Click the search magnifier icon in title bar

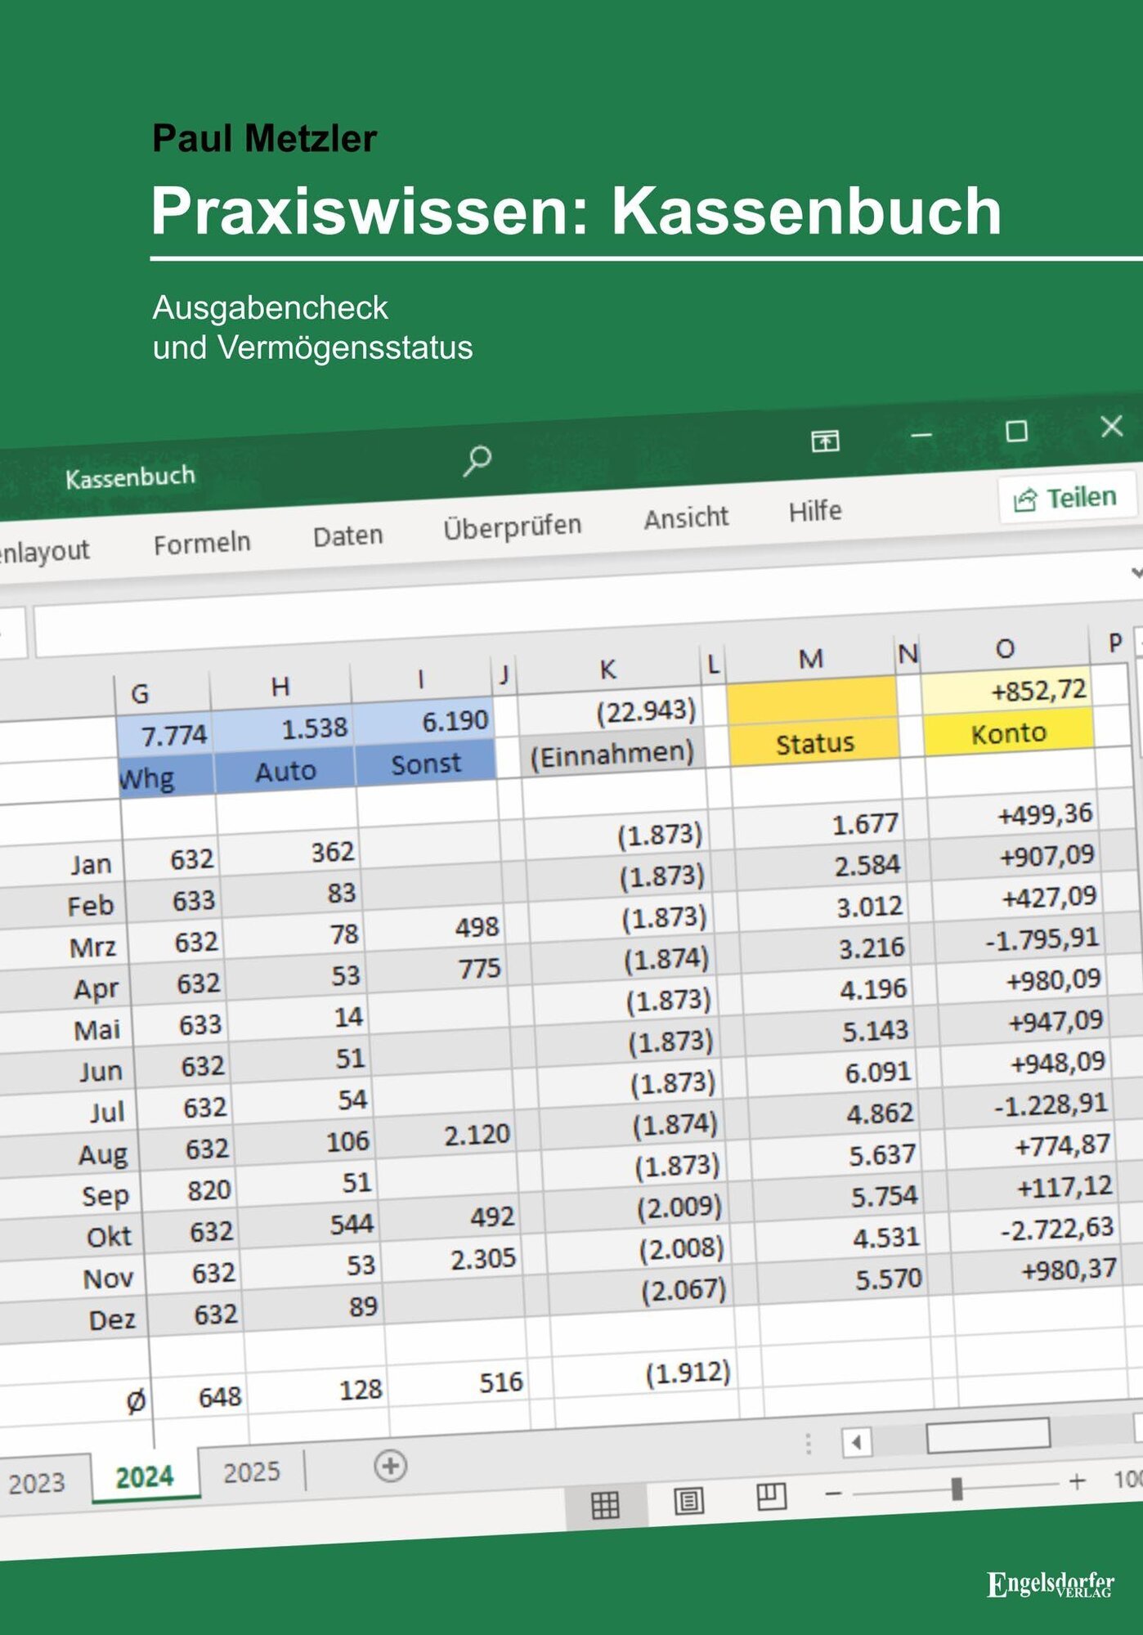click(x=477, y=460)
